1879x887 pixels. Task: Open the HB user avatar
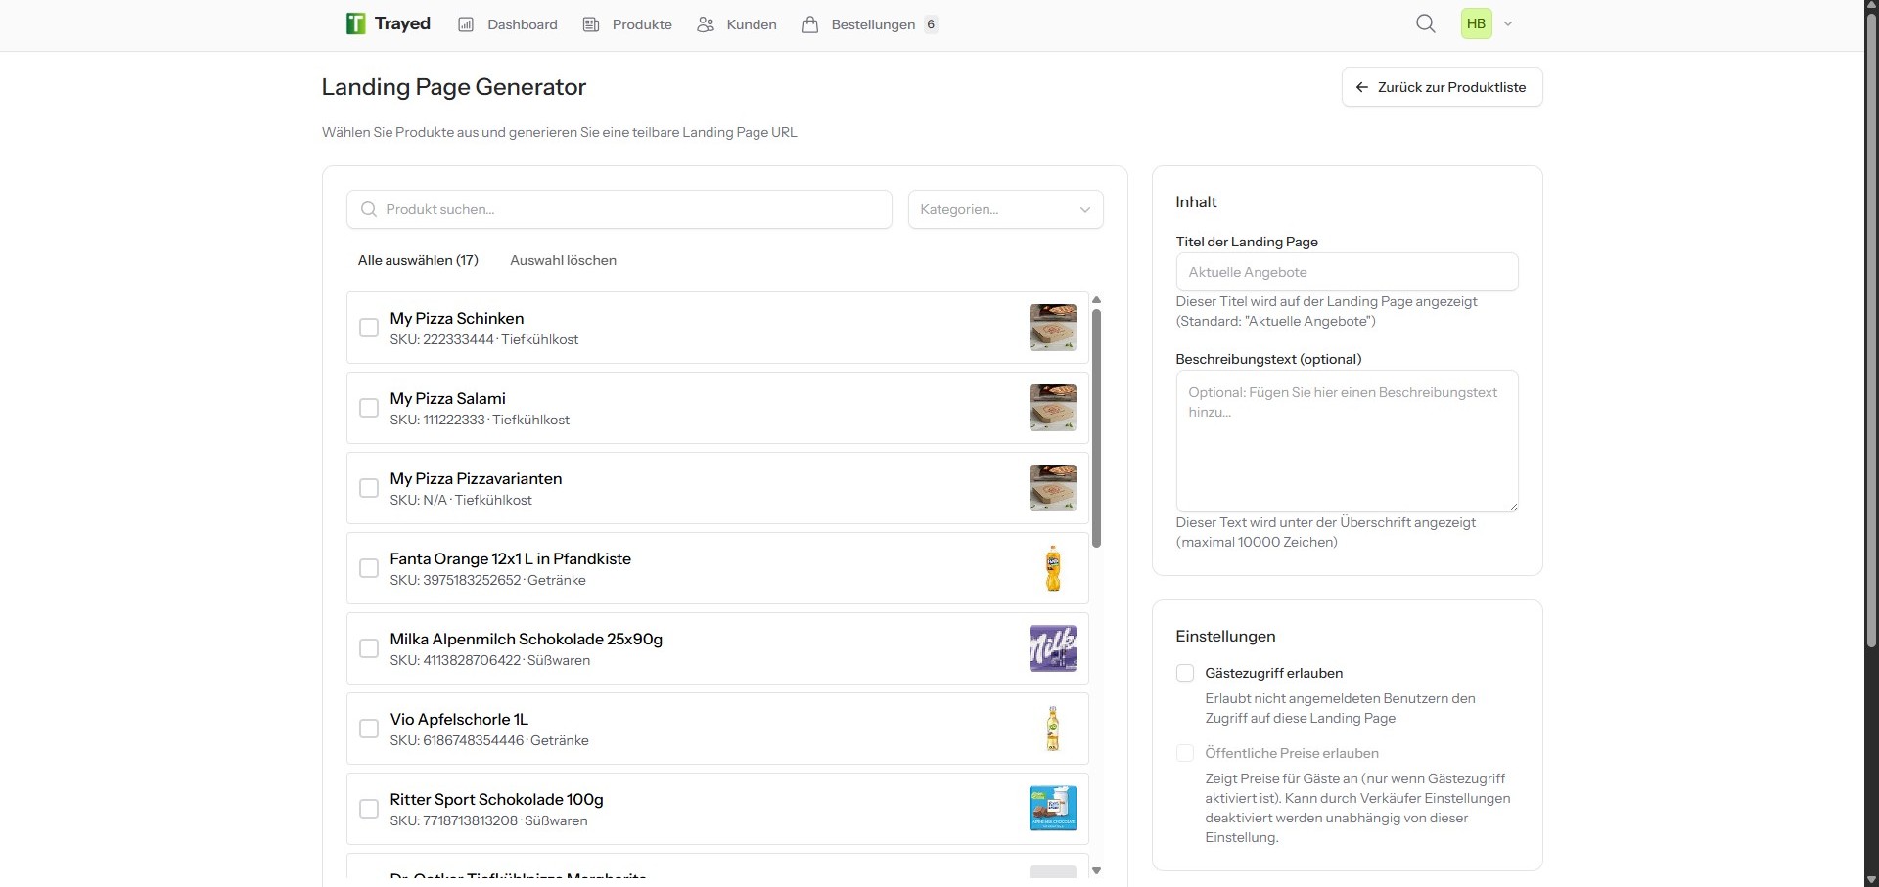coord(1476,22)
